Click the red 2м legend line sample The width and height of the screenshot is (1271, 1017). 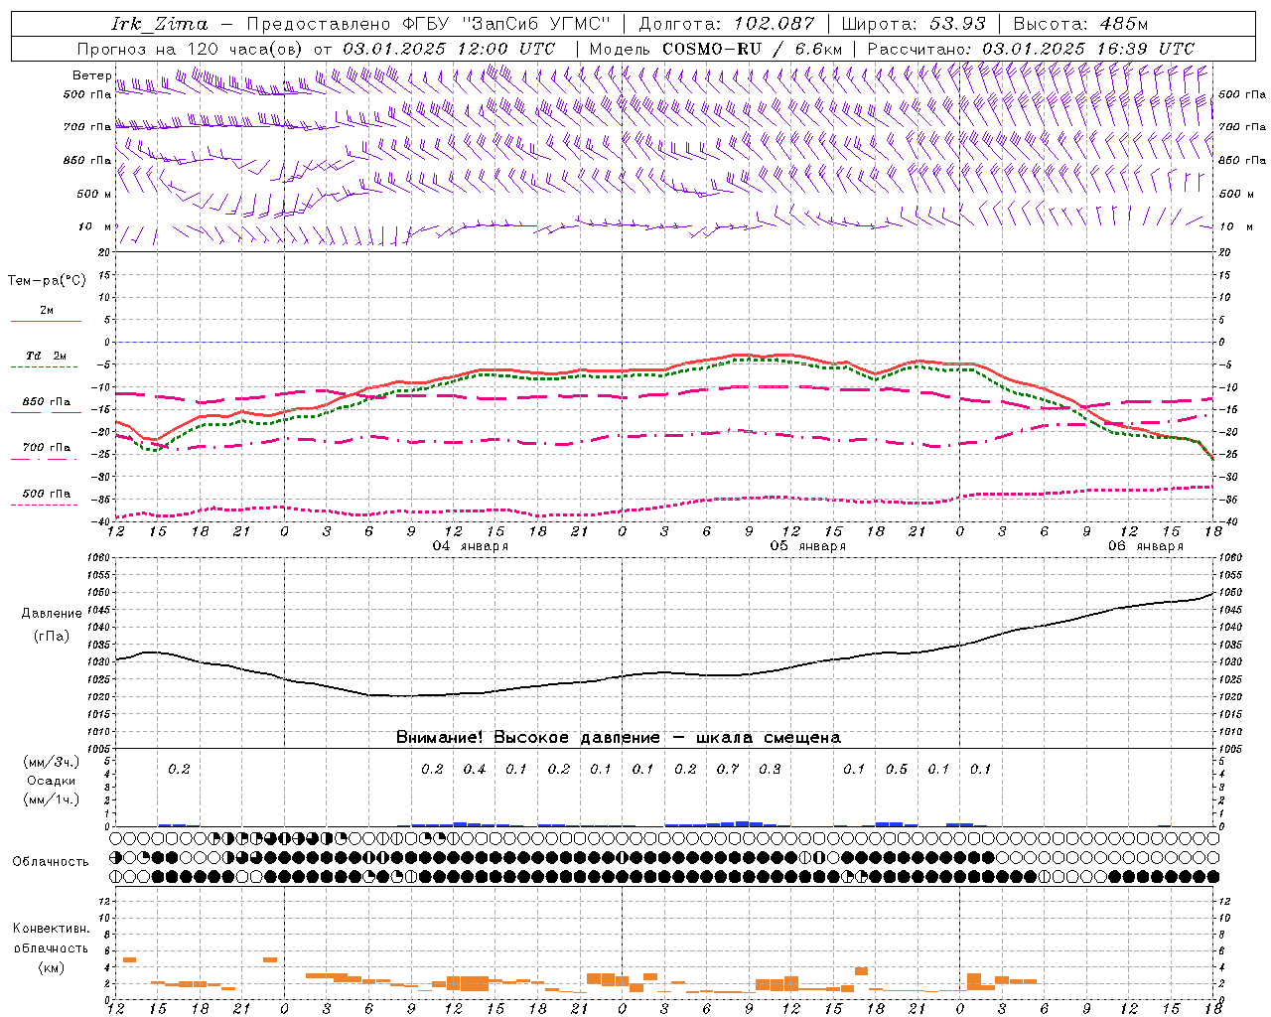[46, 321]
